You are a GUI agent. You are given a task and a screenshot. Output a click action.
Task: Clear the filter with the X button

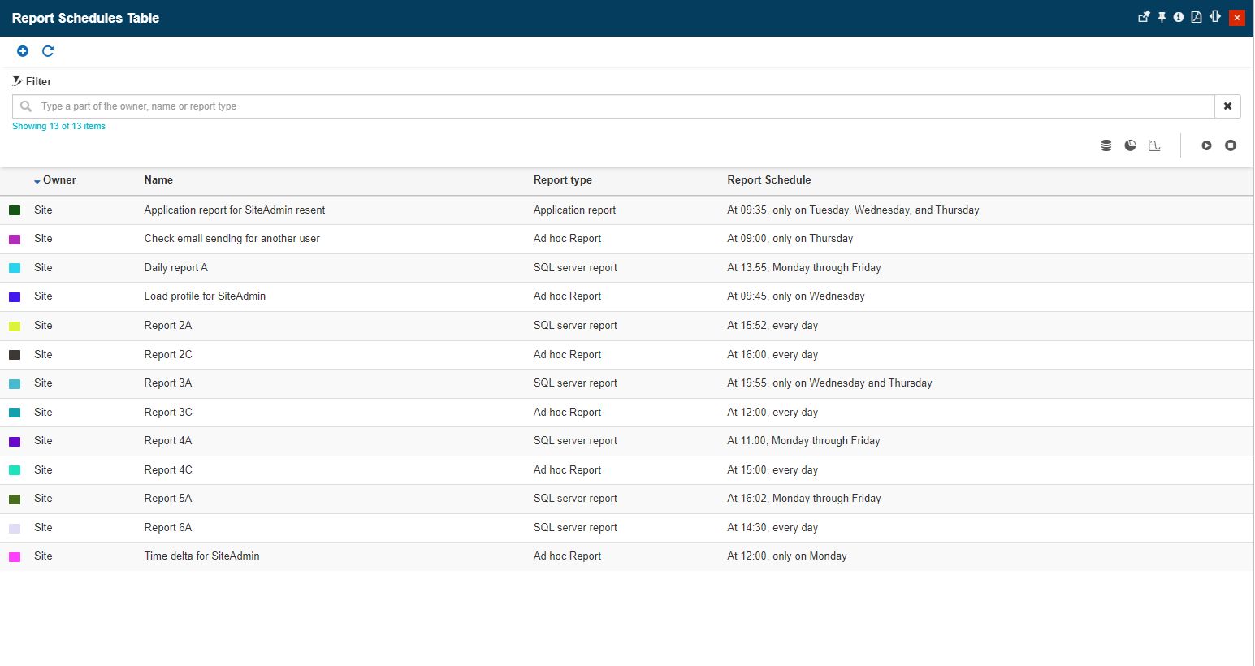pos(1227,106)
